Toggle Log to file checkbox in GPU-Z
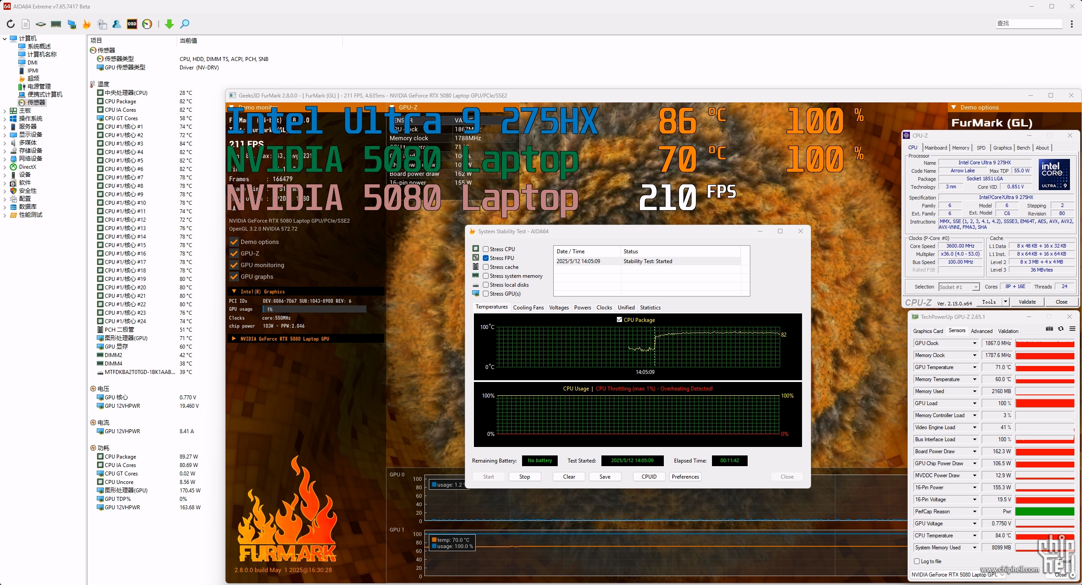The width and height of the screenshot is (1082, 585). [917, 561]
